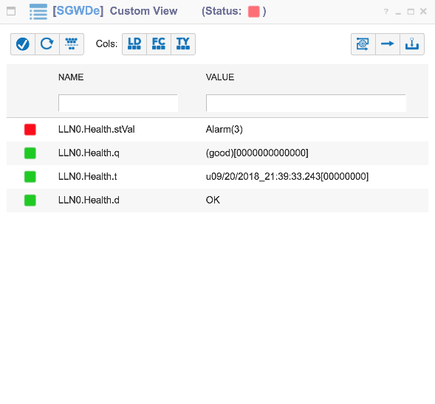Focus the VALUE filter input field
The image size is (435, 404).
click(x=306, y=103)
